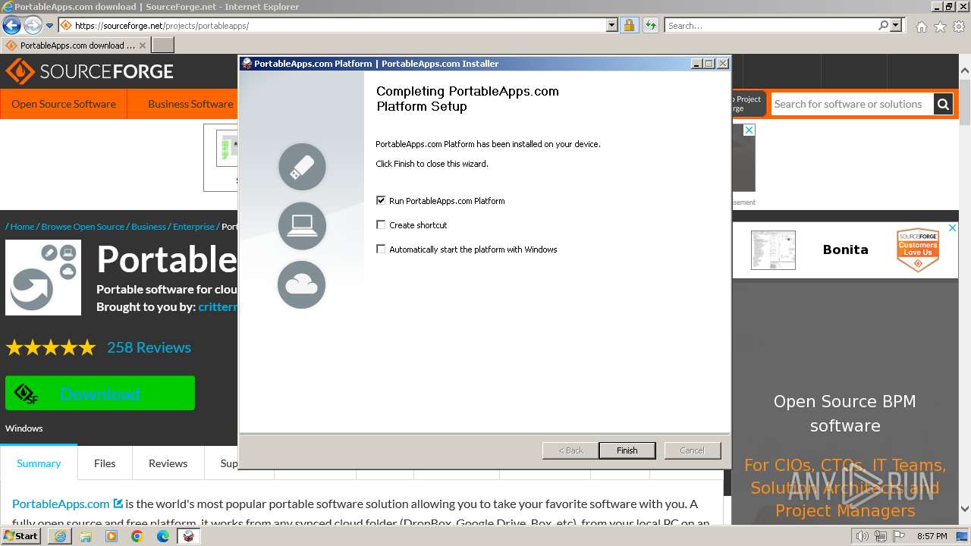Open the 258 Reviews link
This screenshot has width=971, height=546.
click(x=149, y=347)
